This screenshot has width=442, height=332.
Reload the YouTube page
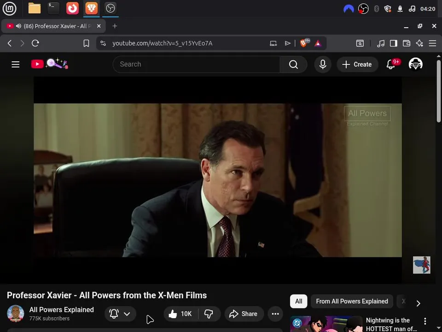35,43
